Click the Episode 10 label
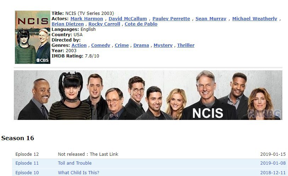The width and height of the screenshot is (288, 176). pyautogui.click(x=27, y=173)
